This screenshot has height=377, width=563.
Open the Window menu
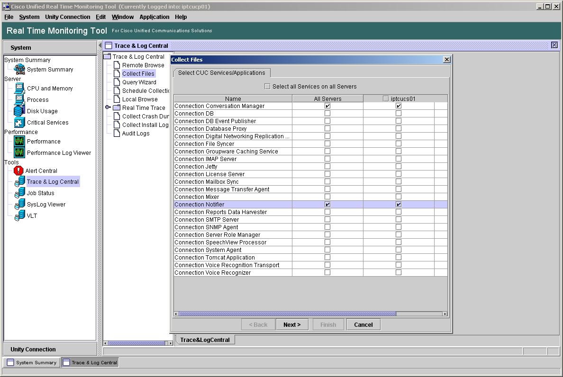click(122, 17)
